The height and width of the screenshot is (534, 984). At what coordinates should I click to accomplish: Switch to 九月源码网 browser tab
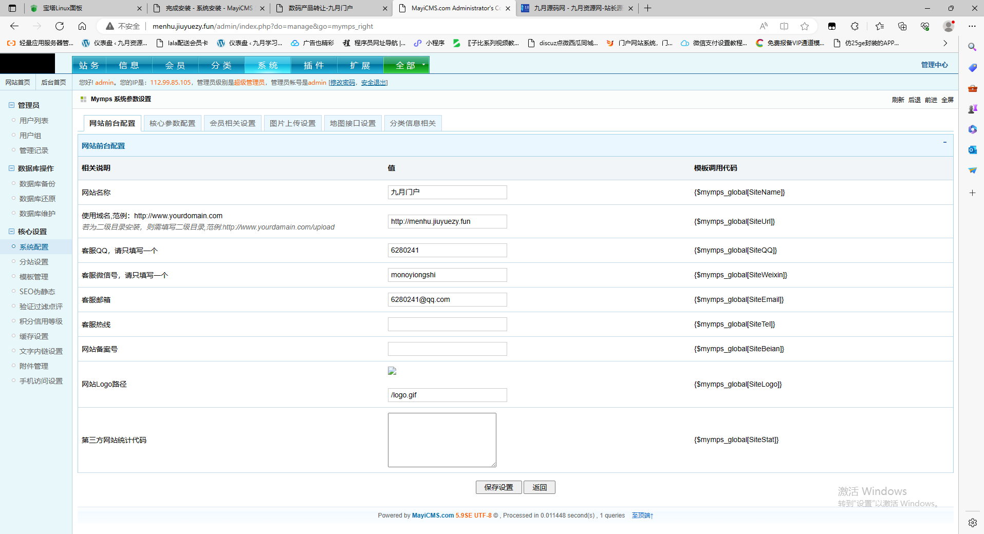pyautogui.click(x=577, y=8)
